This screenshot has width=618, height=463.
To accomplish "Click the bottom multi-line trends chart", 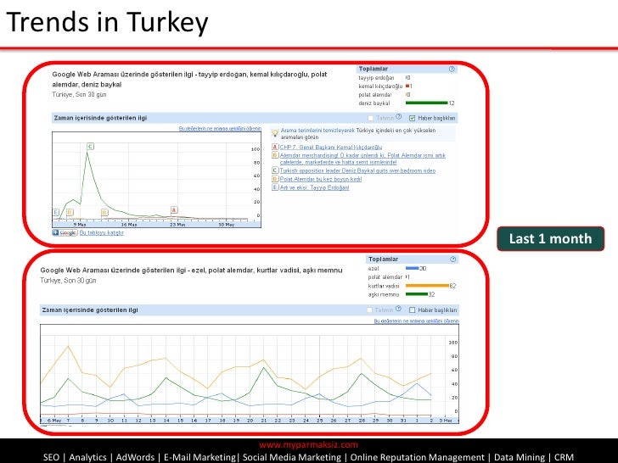I will pos(250,374).
